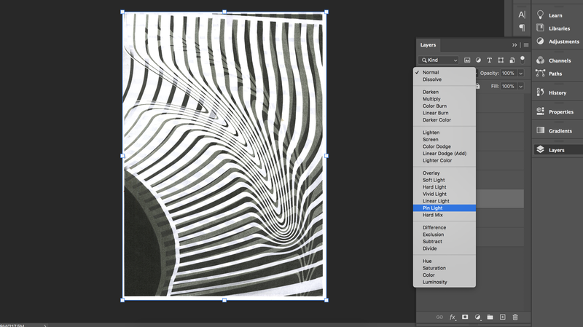Image resolution: width=583 pixels, height=327 pixels.
Task: Click the Fill 100% value field
Action: coord(508,86)
